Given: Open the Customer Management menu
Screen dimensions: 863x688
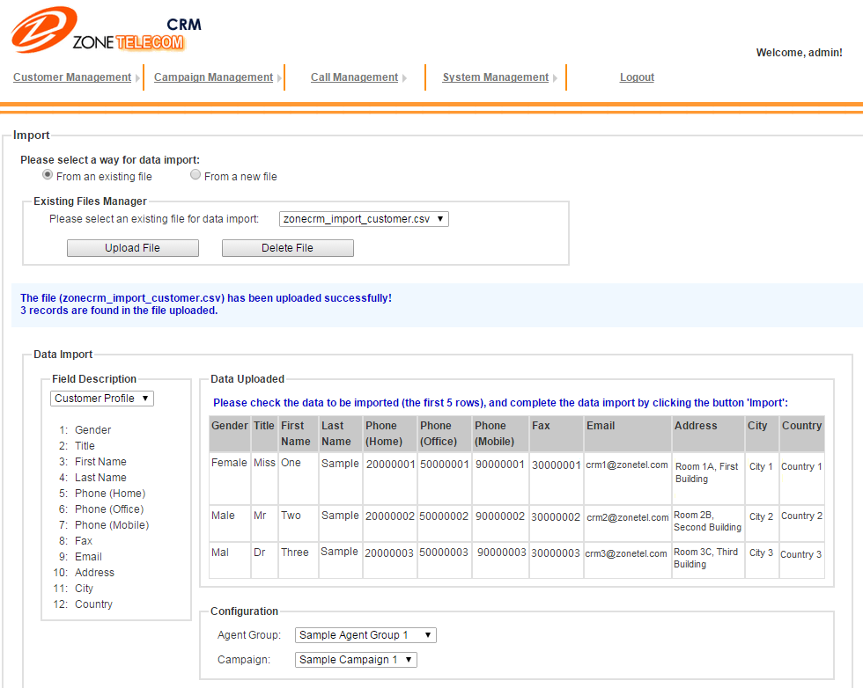Looking at the screenshot, I should [72, 77].
